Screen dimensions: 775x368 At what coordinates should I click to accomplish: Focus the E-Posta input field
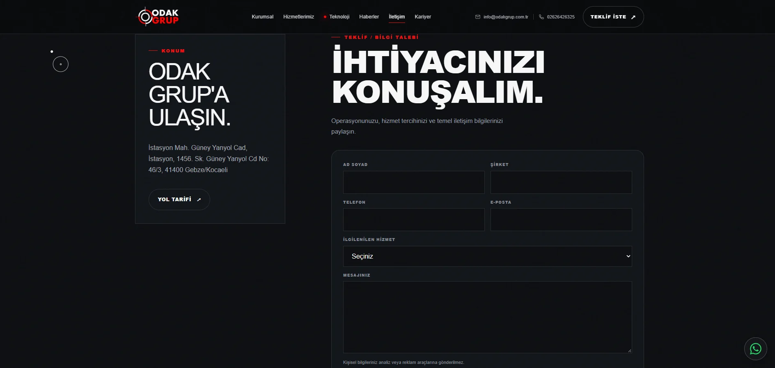(x=561, y=220)
